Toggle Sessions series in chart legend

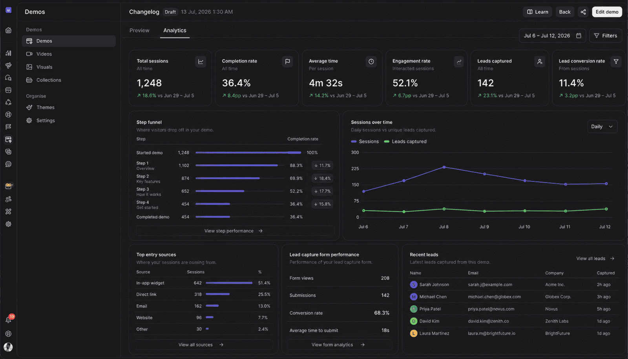click(x=365, y=141)
